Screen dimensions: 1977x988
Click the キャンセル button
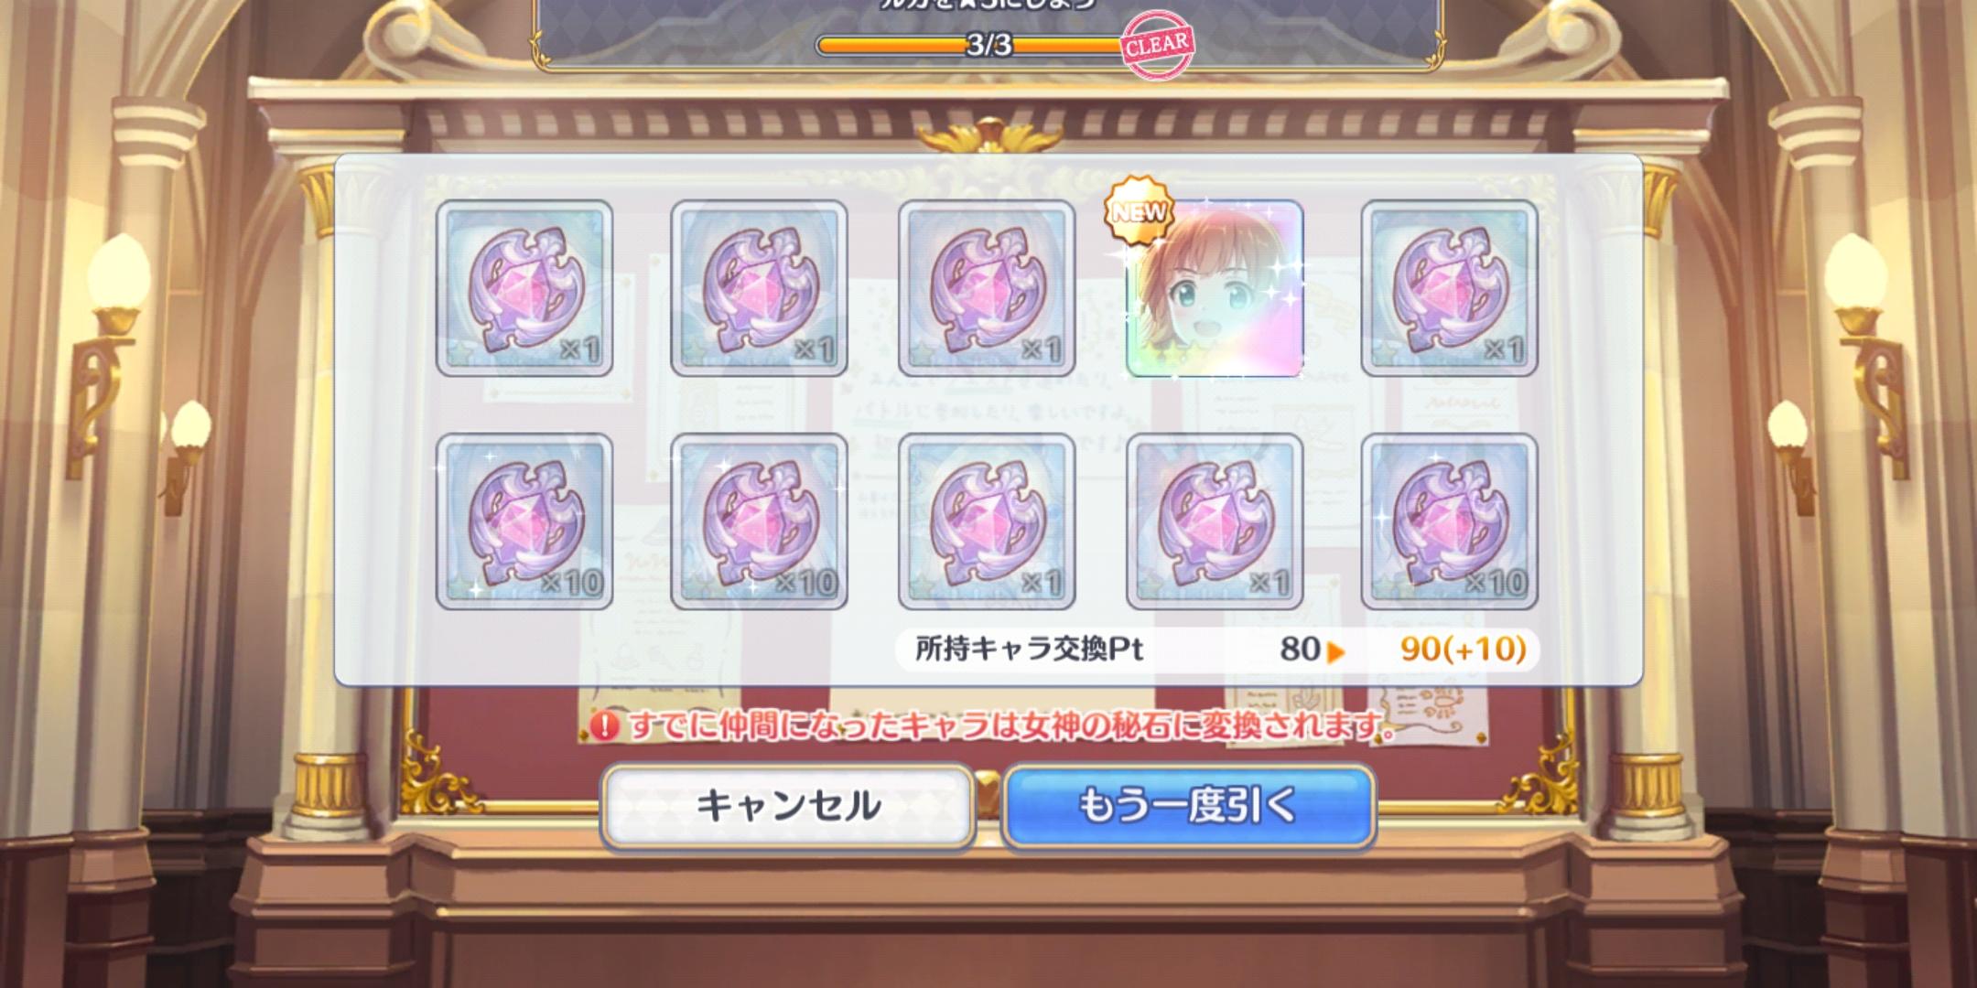[787, 806]
